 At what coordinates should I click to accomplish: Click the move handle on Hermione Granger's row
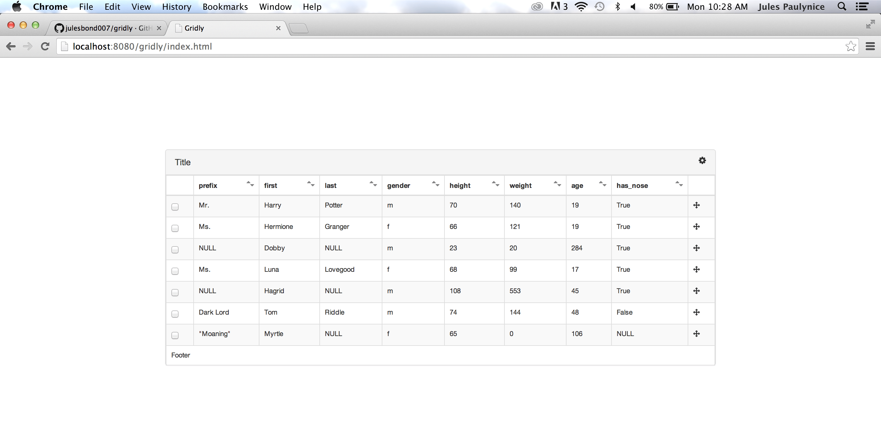pos(697,226)
